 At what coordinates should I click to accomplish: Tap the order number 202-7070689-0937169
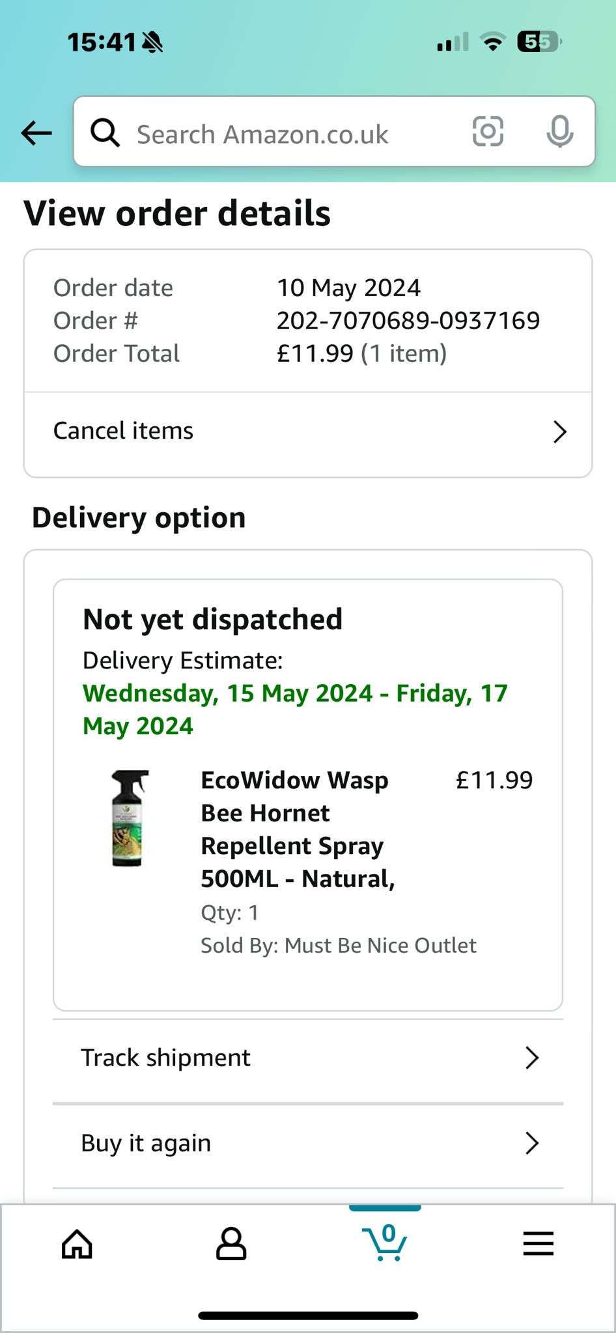tap(408, 320)
